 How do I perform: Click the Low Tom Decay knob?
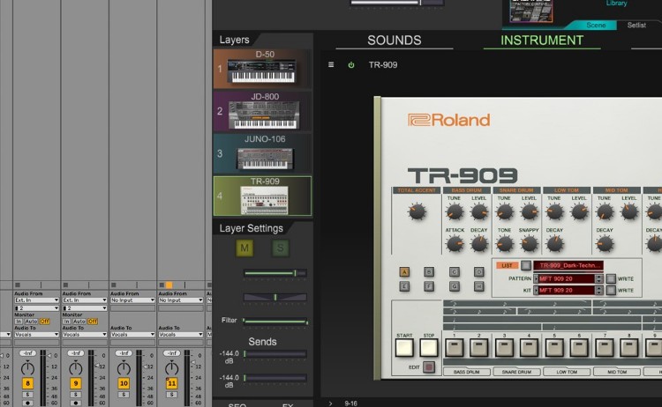[x=555, y=244]
